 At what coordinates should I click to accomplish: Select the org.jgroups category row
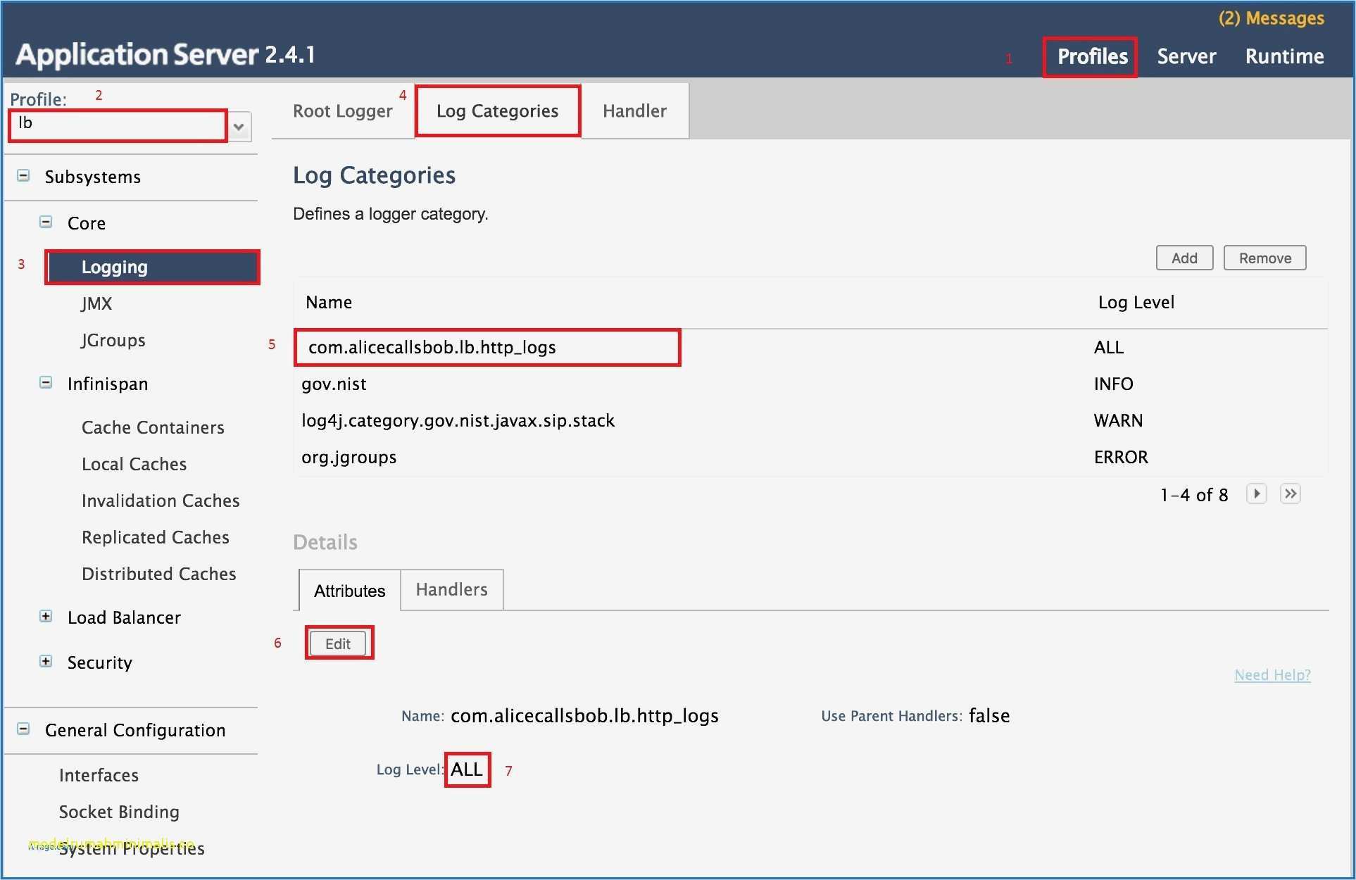pyautogui.click(x=349, y=458)
